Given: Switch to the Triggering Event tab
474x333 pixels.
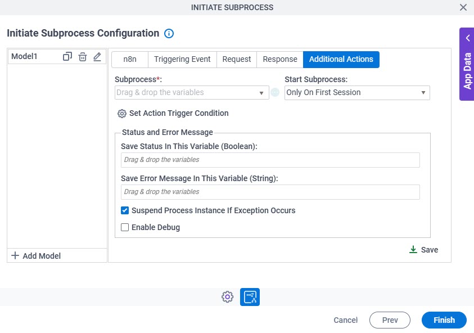Looking at the screenshot, I should (182, 59).
